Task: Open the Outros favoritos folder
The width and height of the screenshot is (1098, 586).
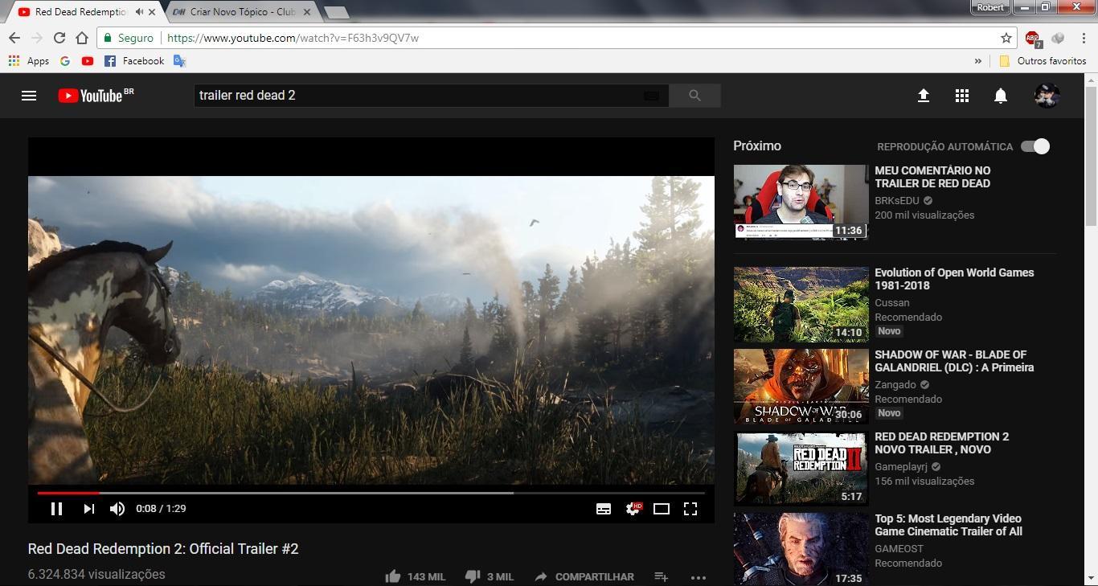Action: coord(1043,61)
